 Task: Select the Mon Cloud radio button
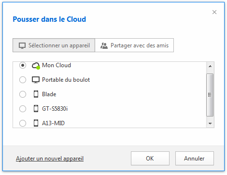23,65
